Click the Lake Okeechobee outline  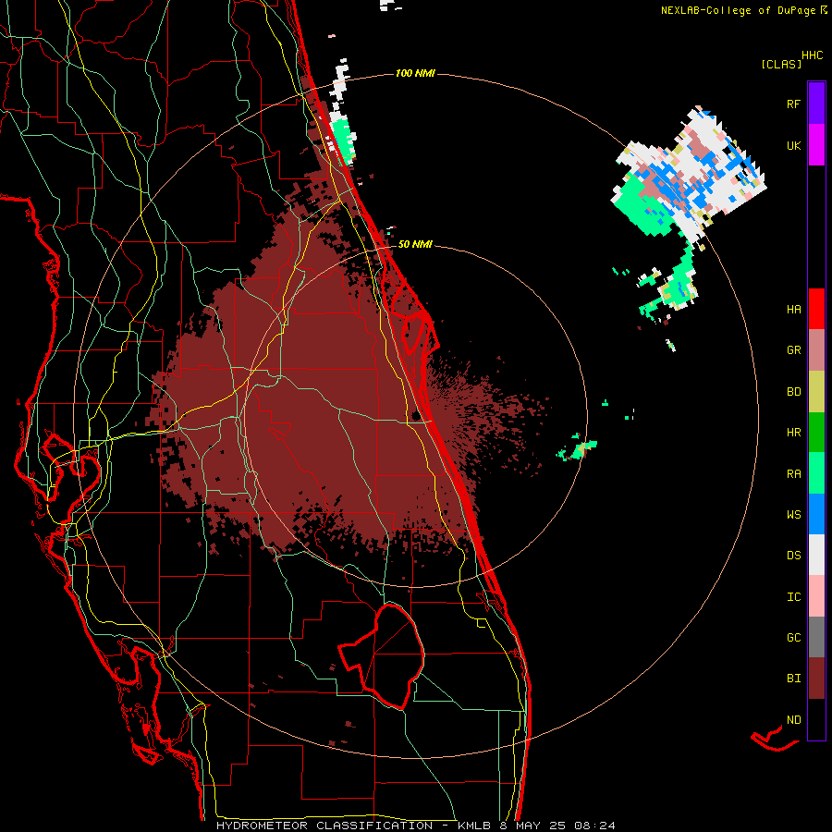pyautogui.click(x=383, y=655)
